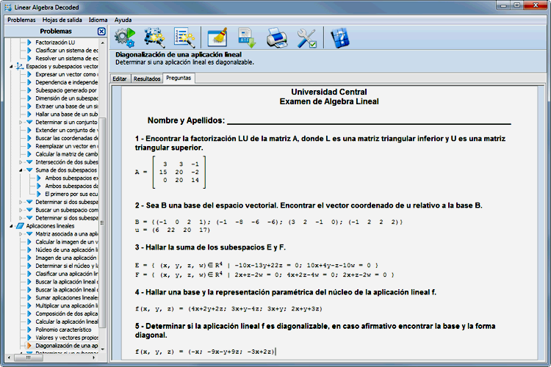Select Determinar si el núcleo y la item
The width and height of the screenshot is (551, 367).
click(x=67, y=266)
